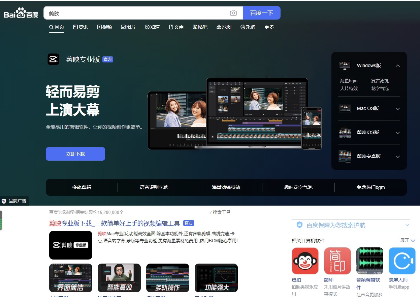This screenshot has height=297, width=420.
Task: Collapse the Windows版 section
Action: click(398, 66)
